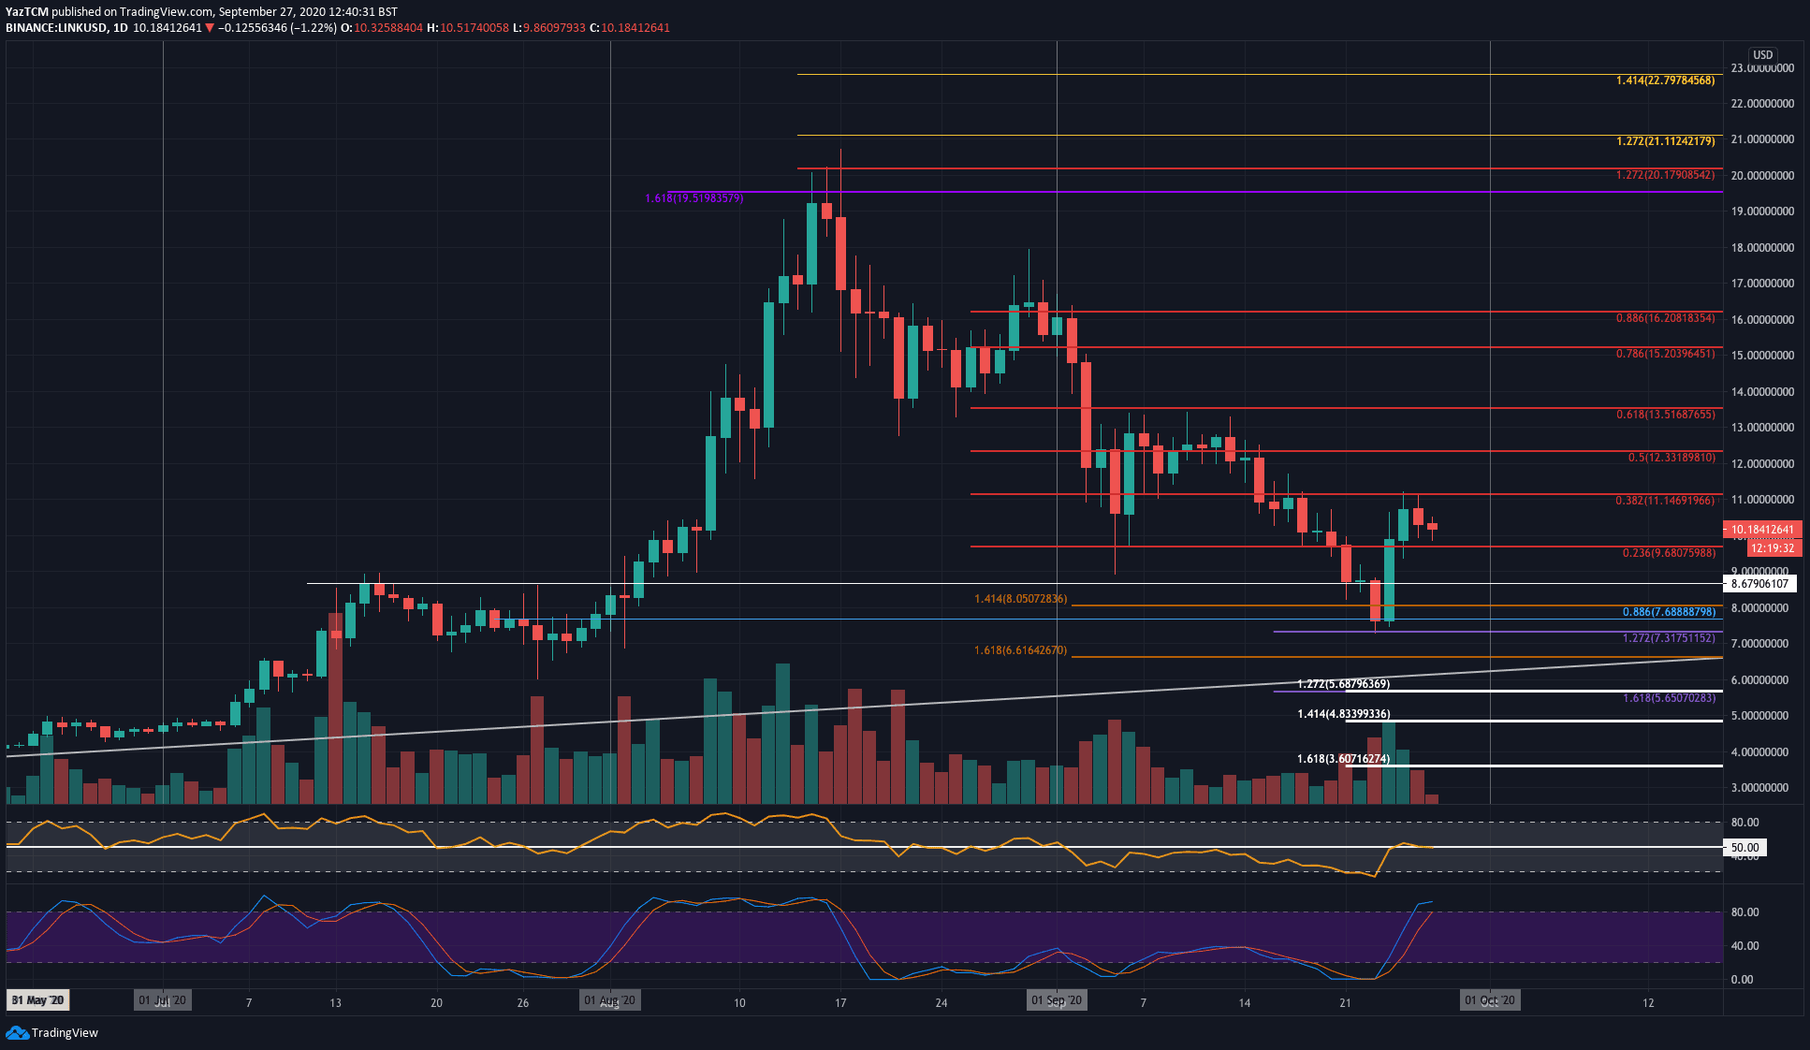Click the 15.00000000 price axis label
Image resolution: width=1810 pixels, height=1050 pixels.
tap(1762, 356)
